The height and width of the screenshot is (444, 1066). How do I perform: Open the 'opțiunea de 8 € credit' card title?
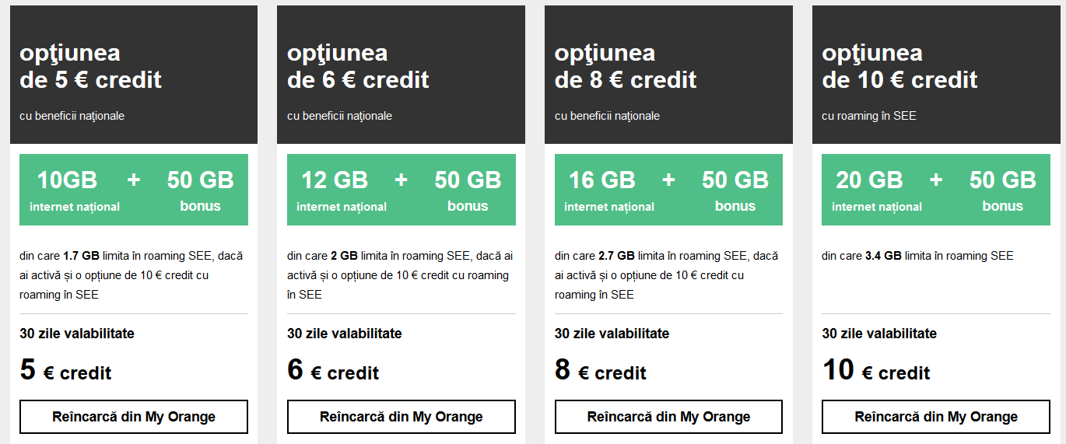click(x=626, y=67)
